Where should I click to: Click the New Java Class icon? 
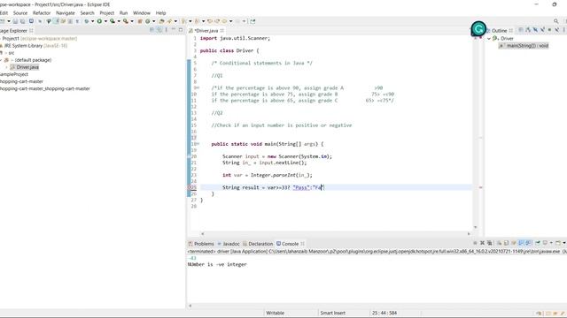(x=148, y=21)
